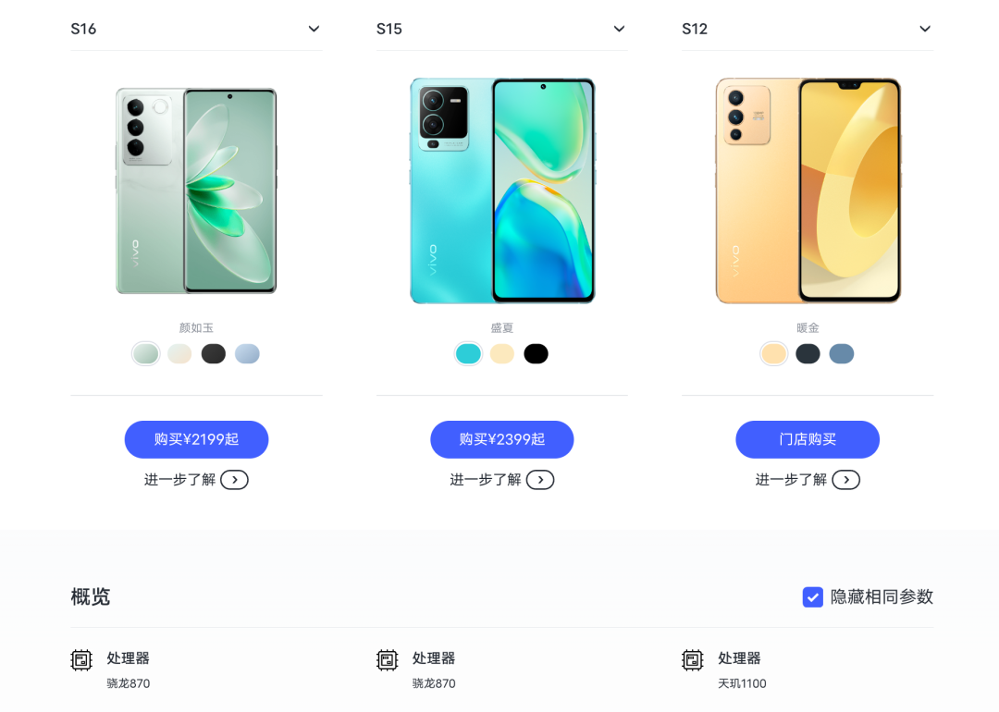
Task: Click the S16 processor chip icon
Action: [80, 660]
